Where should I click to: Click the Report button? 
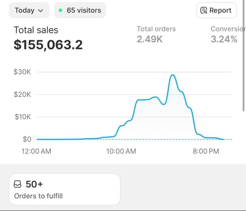pos(217,10)
